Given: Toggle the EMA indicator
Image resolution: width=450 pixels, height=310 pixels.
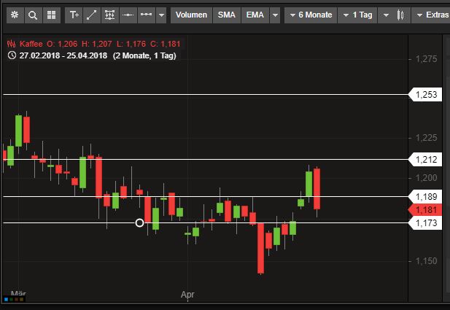Looking at the screenshot, I should 255,15.
